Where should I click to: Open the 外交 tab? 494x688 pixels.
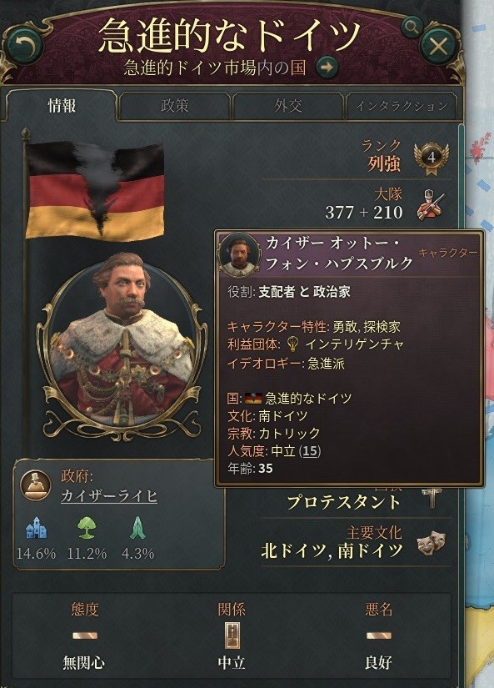pos(288,106)
